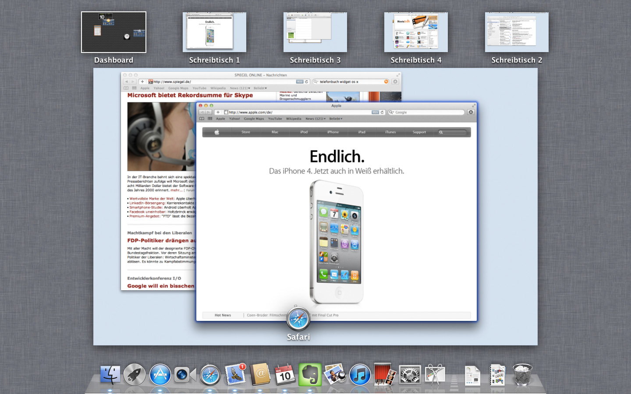Switch to Schreibtisch 4 desktop

pyautogui.click(x=416, y=32)
